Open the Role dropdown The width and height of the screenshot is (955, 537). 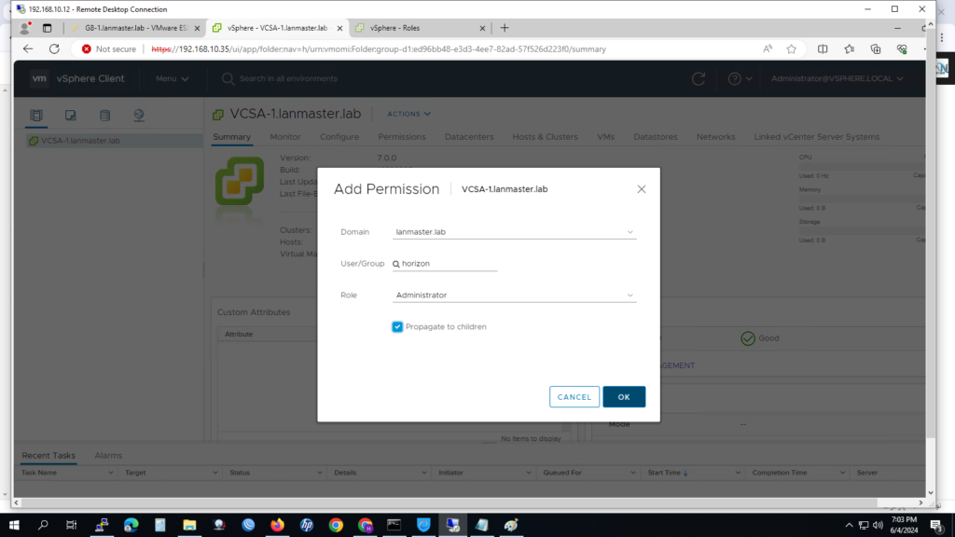[x=515, y=296]
